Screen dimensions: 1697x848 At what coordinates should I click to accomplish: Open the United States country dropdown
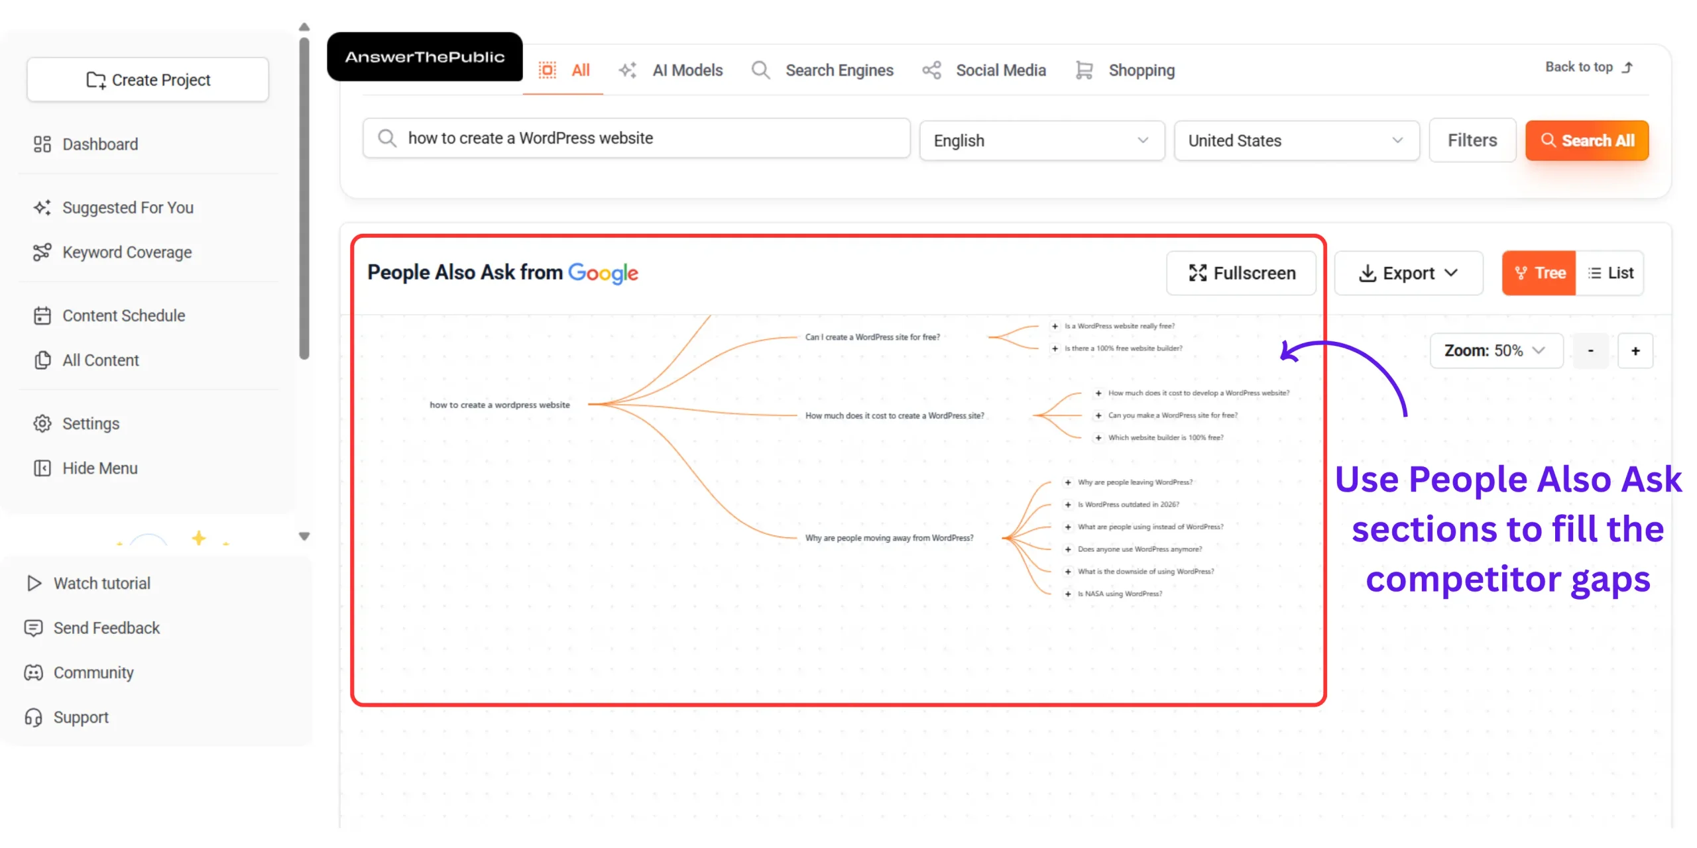click(1297, 140)
